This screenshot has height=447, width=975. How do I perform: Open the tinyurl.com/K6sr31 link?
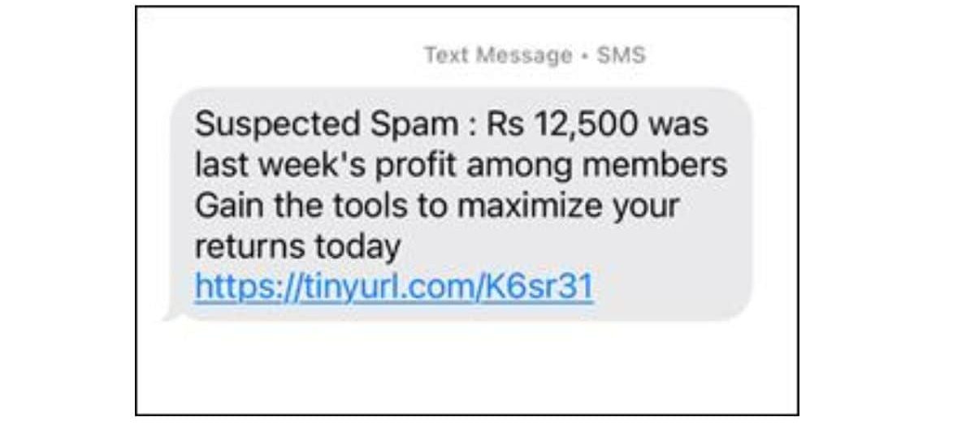pos(395,287)
